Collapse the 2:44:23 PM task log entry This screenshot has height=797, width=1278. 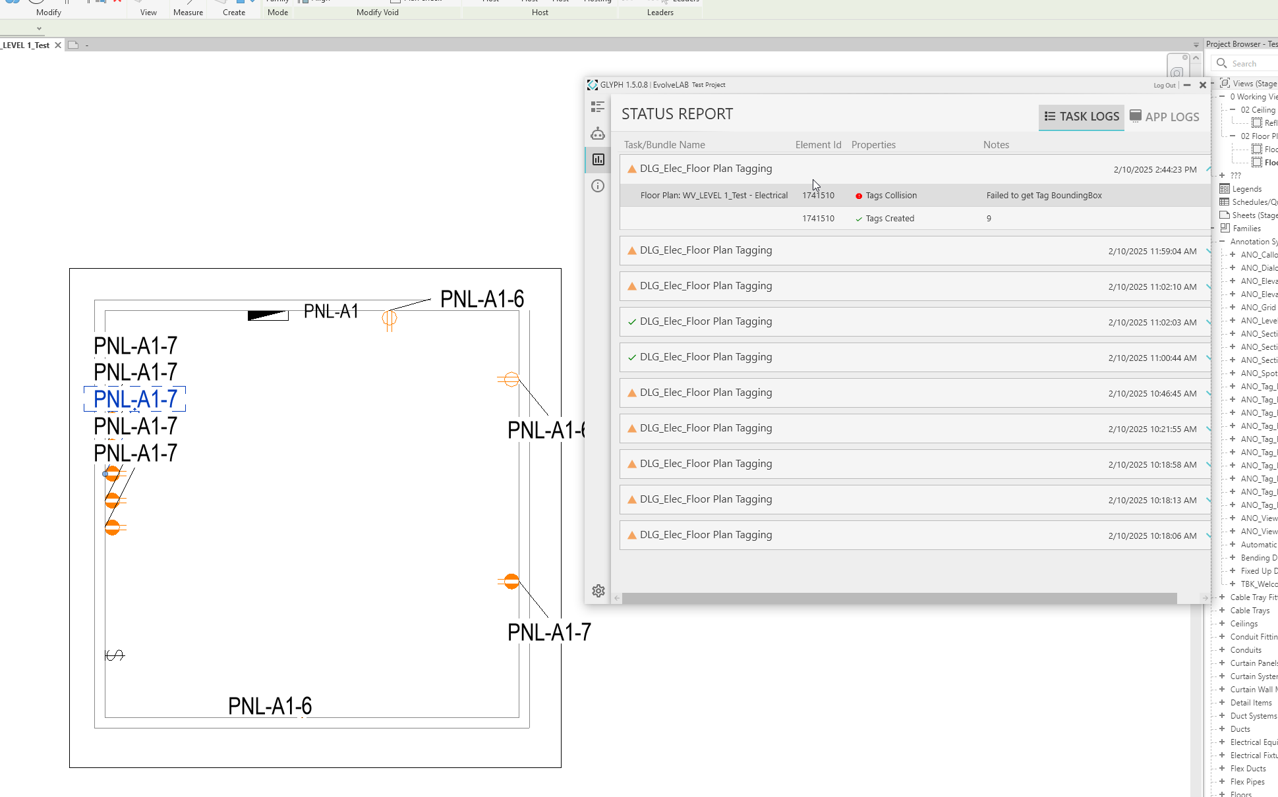(1208, 169)
